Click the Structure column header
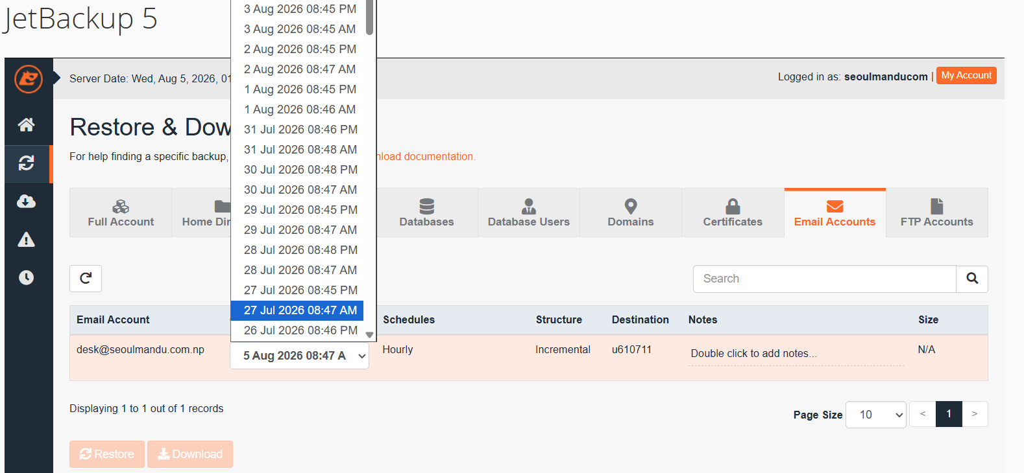 (559, 319)
